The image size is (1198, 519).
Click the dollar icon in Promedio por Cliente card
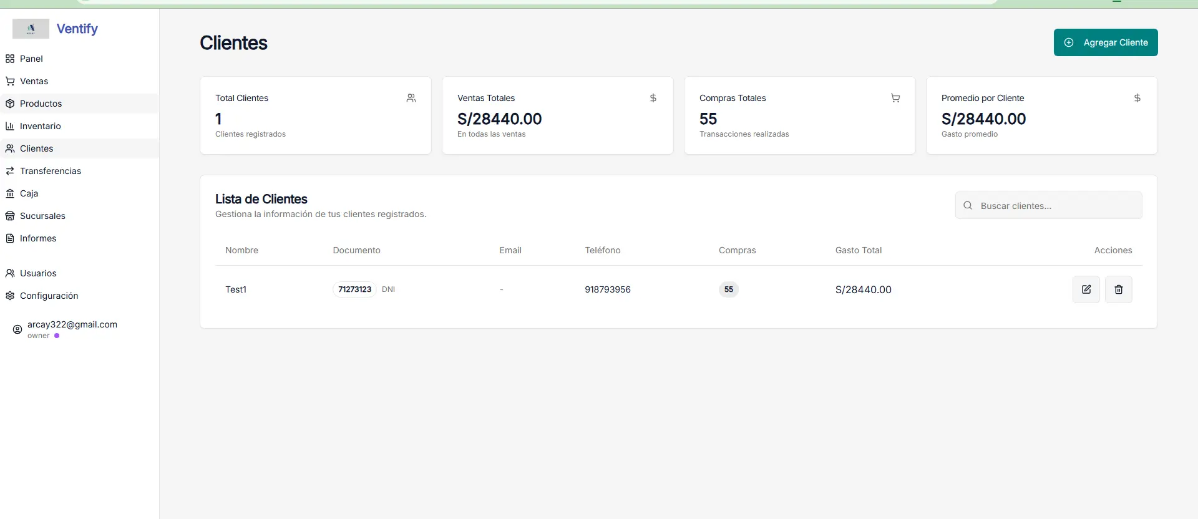pos(1137,98)
